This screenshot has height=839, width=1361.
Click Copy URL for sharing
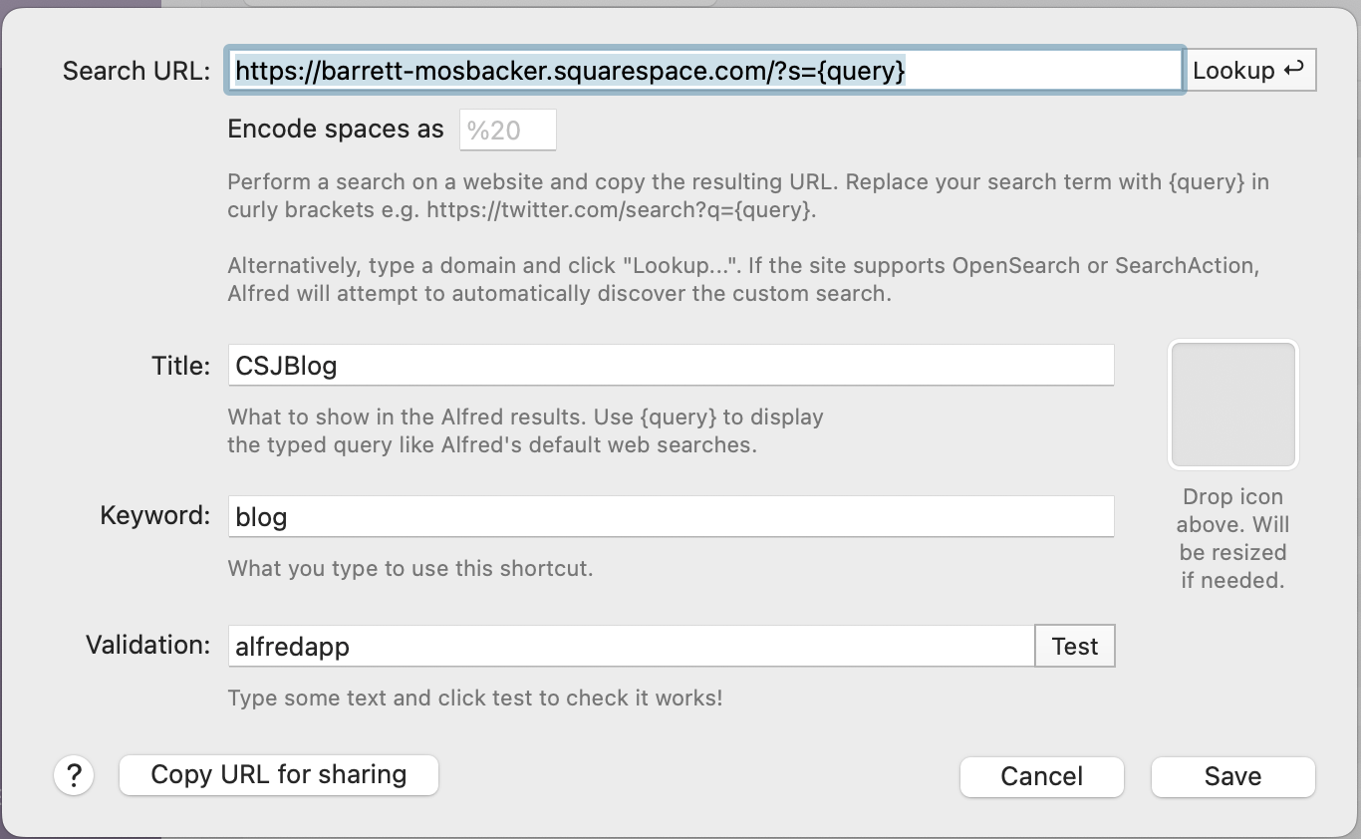click(x=279, y=775)
